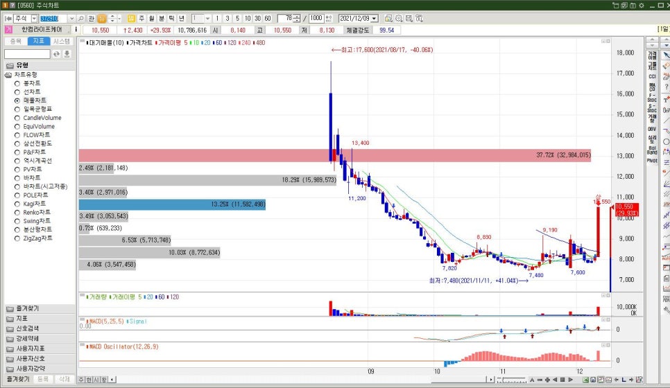Open the date picker dropdown for 2021/12/09
670x388 pixels.
375,18
